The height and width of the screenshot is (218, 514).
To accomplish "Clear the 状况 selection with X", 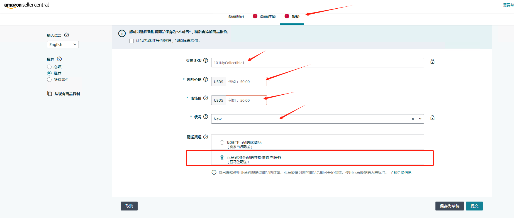I will pyautogui.click(x=413, y=119).
